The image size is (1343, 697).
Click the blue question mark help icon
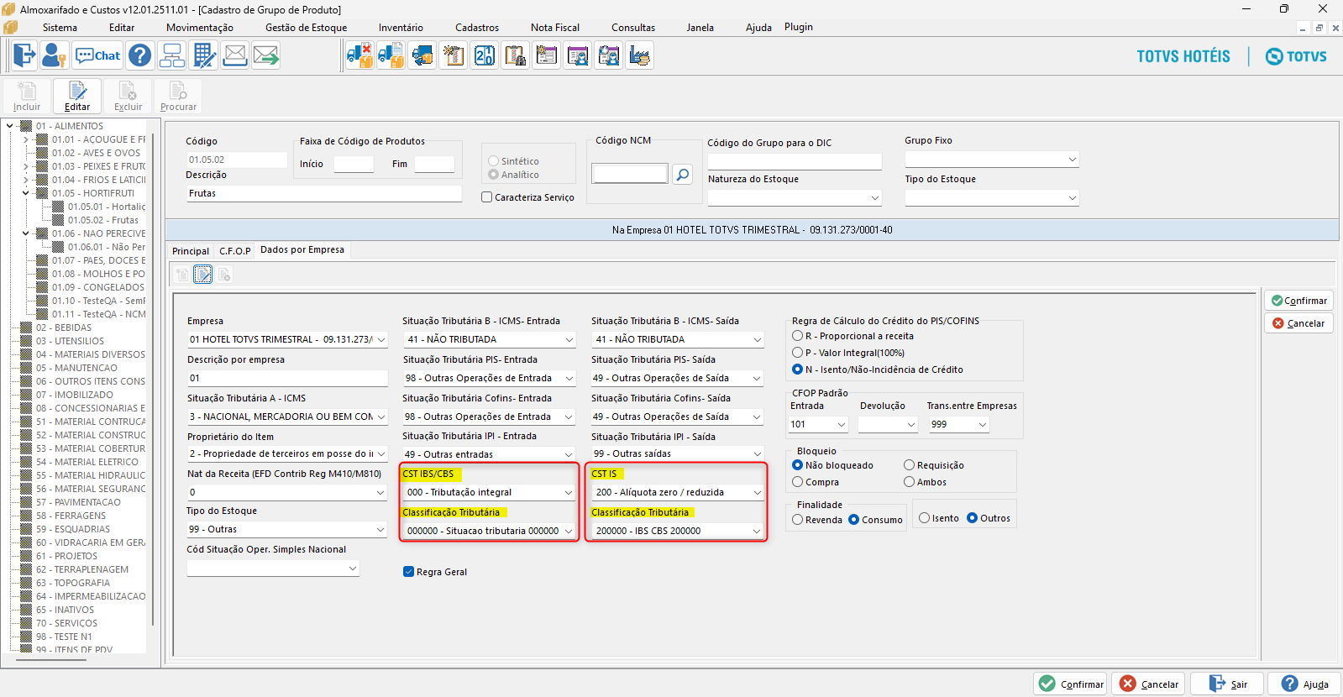[140, 55]
